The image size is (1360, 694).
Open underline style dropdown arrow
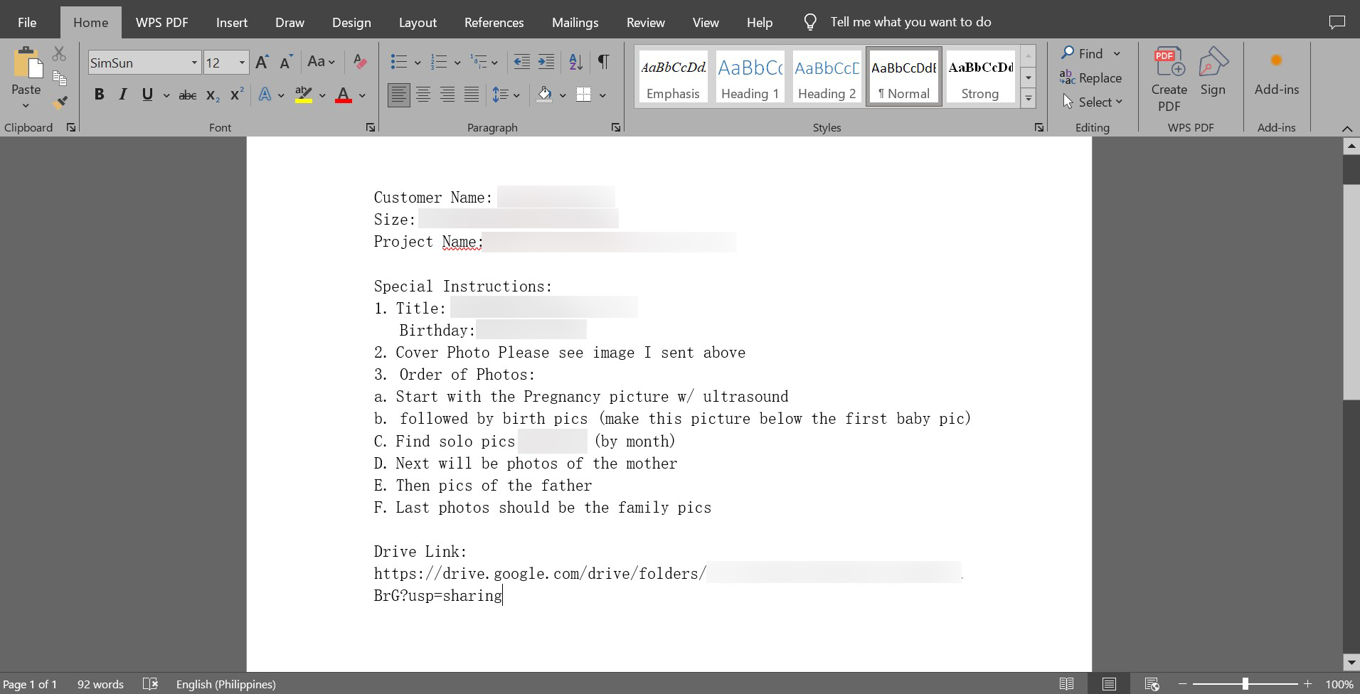pyautogui.click(x=166, y=95)
